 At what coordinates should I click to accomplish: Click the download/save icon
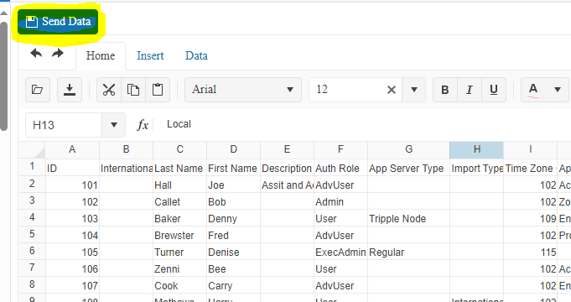point(70,90)
